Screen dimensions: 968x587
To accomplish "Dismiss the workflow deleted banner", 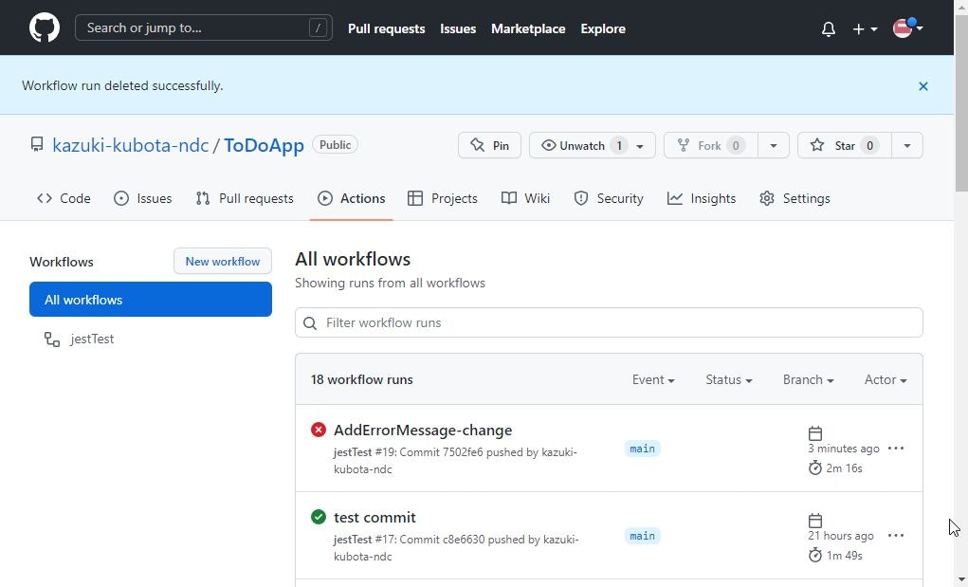I will point(922,85).
